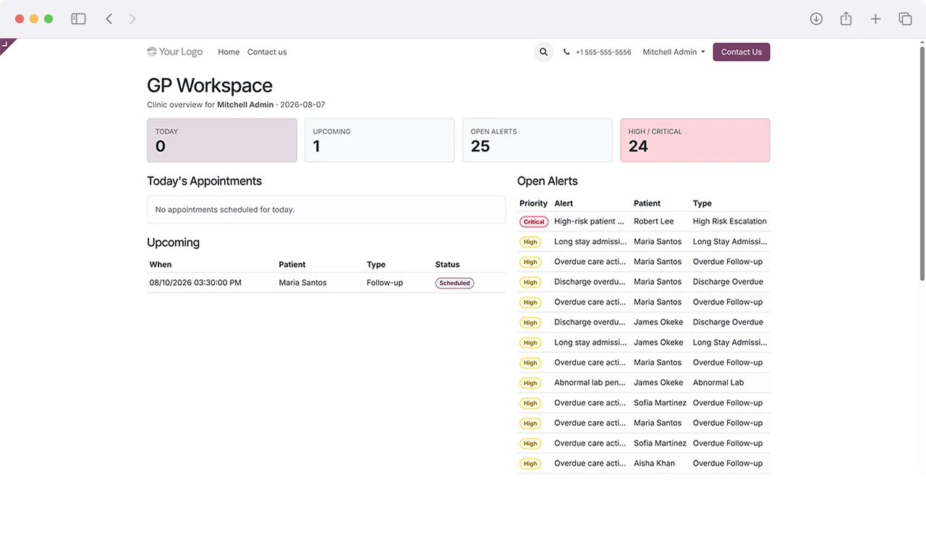Click the Follow-up appointment type
The image size is (926, 550).
385,283
